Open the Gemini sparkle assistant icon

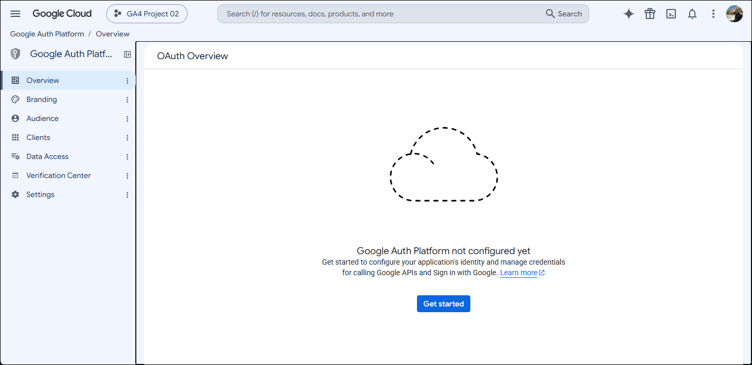(x=629, y=14)
